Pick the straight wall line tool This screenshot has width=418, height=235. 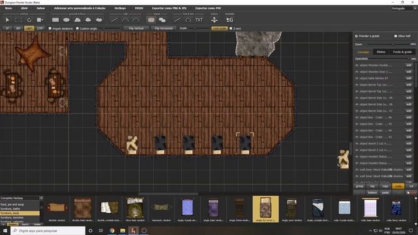(x=114, y=20)
